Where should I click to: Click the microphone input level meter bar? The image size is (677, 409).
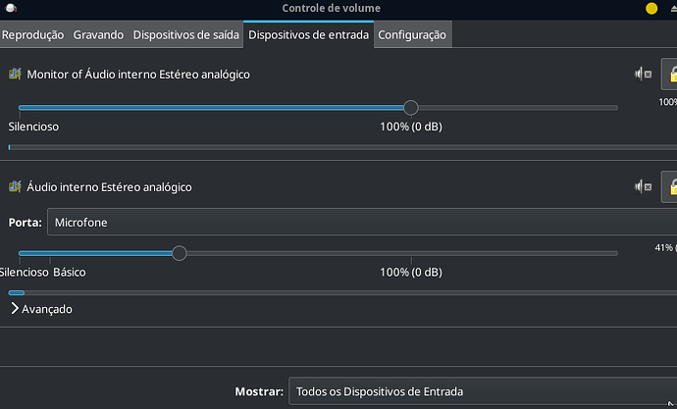342,293
